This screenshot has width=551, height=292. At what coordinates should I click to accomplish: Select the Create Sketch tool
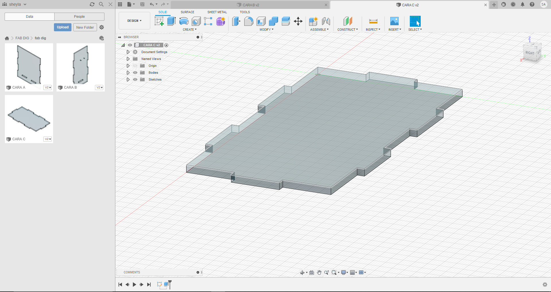pos(159,21)
